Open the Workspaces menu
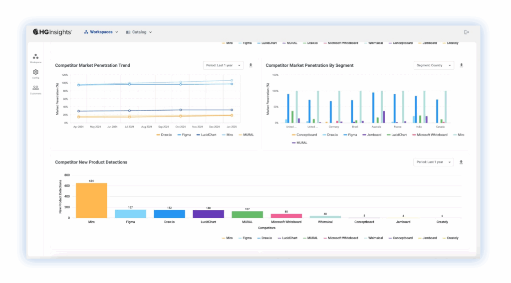Viewport: 511px width, 283px height. pos(101,32)
